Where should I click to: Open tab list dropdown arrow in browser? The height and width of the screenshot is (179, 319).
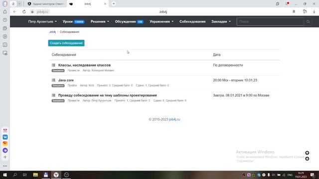(x=19, y=3)
